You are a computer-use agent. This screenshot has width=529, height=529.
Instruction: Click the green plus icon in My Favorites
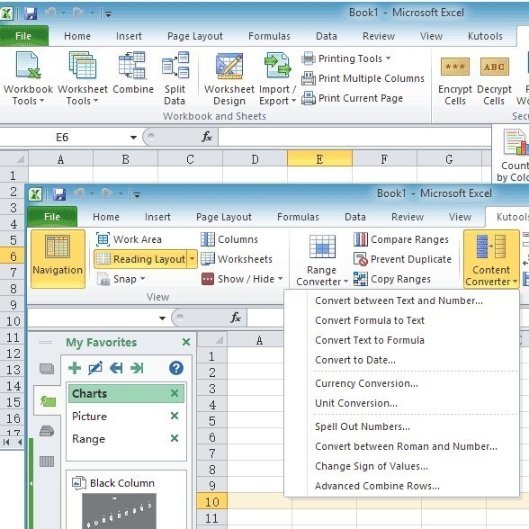click(x=75, y=368)
